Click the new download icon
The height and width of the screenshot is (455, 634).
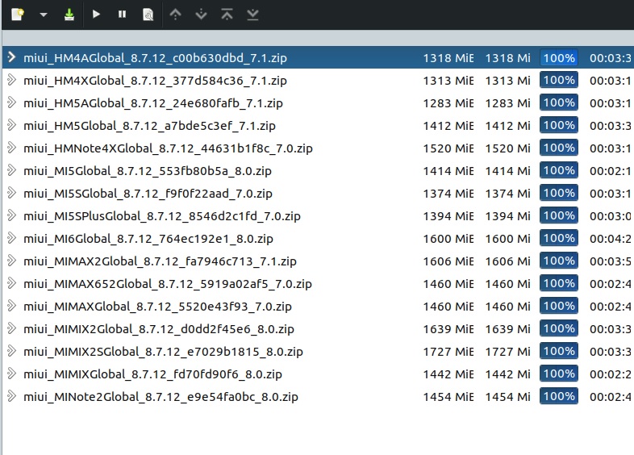[18, 15]
